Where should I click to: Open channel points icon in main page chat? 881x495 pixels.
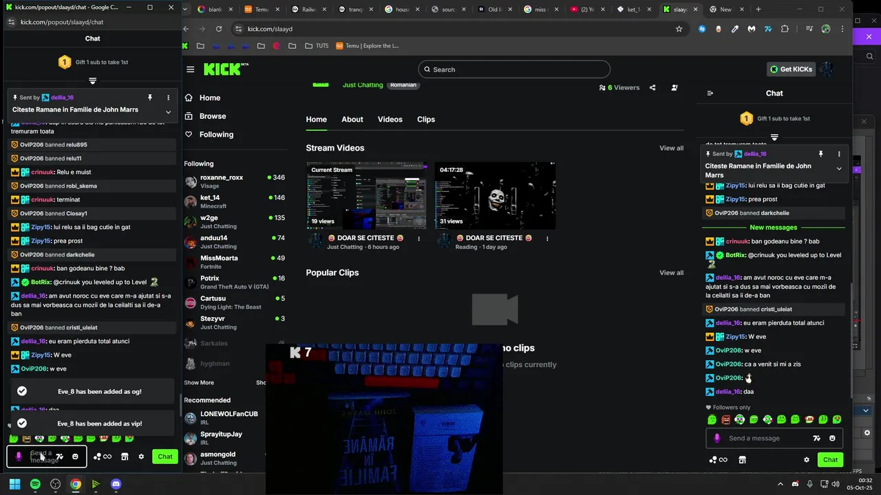pos(719,460)
